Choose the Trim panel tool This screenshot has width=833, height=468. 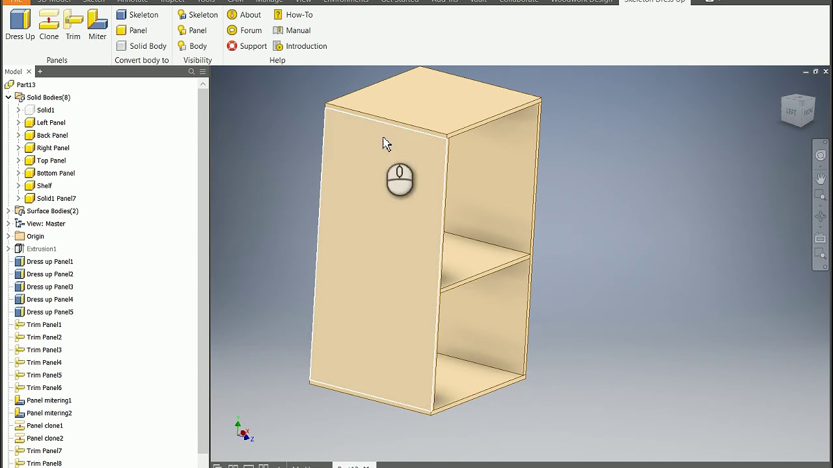[x=73, y=25]
